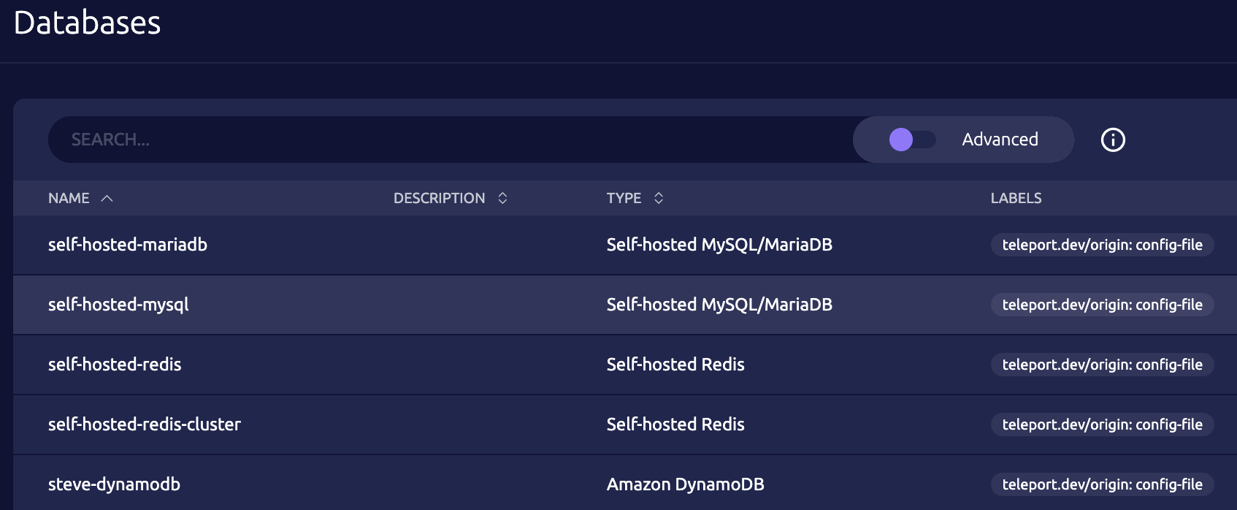Click the DESCRIPTION column header text
The image size is (1237, 510).
[439, 198]
